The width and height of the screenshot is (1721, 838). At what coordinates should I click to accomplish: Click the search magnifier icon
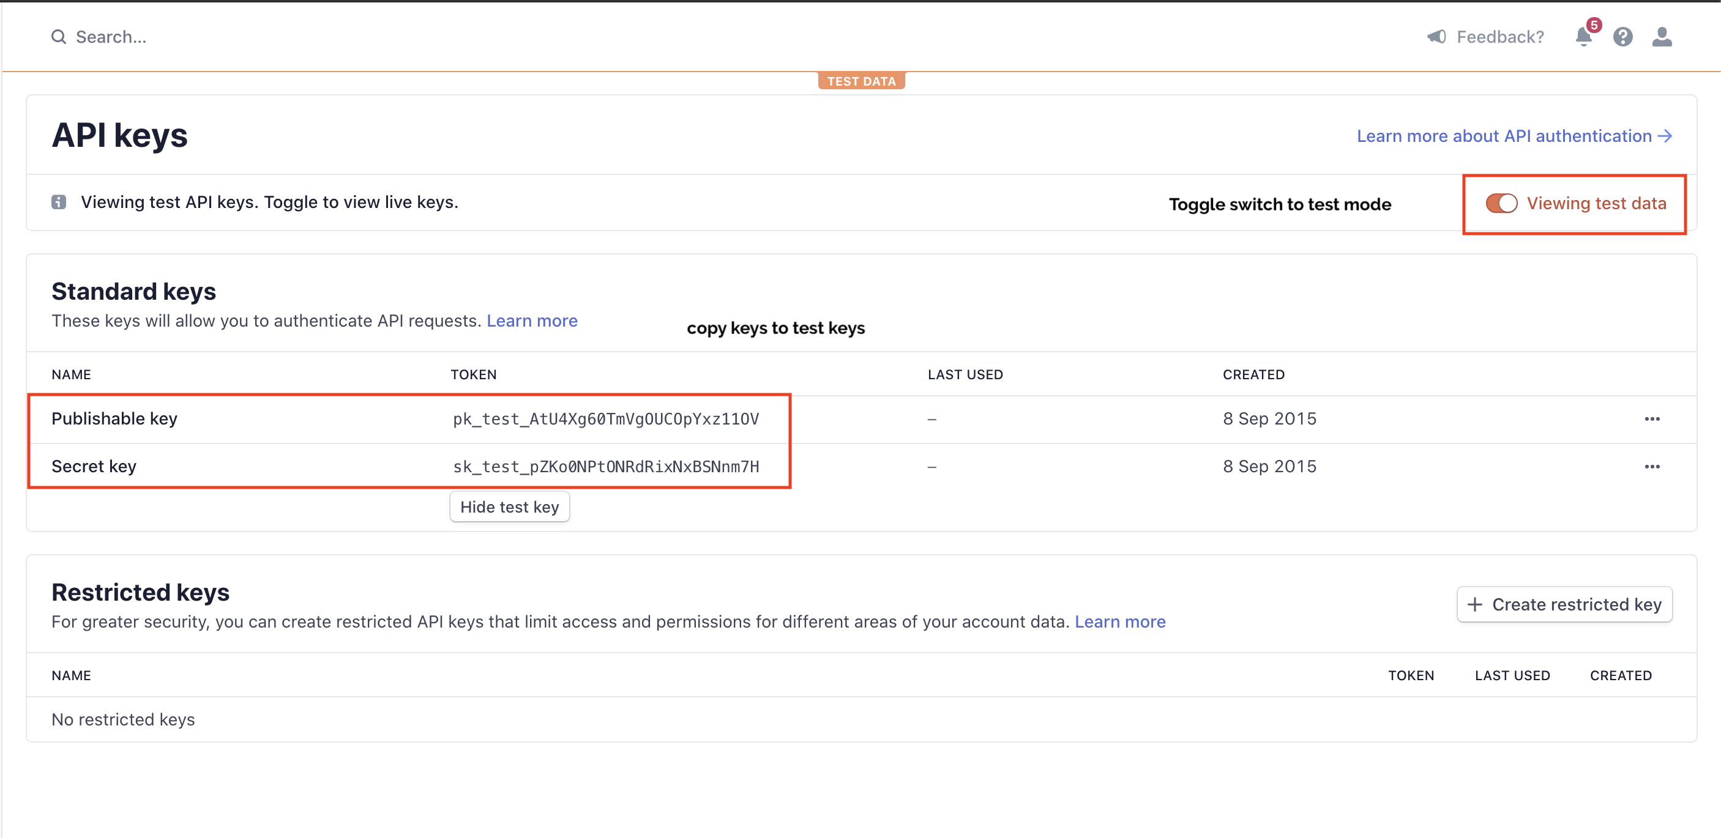tap(59, 37)
